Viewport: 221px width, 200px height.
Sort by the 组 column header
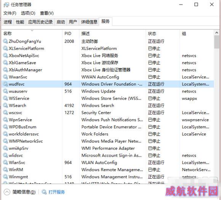coord(197,34)
